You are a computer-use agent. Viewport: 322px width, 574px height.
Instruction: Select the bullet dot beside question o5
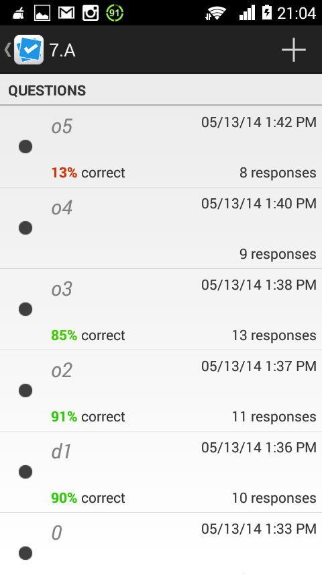(25, 147)
